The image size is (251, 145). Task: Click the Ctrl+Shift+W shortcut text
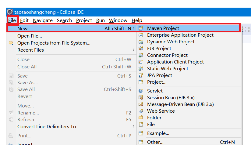(x=117, y=67)
